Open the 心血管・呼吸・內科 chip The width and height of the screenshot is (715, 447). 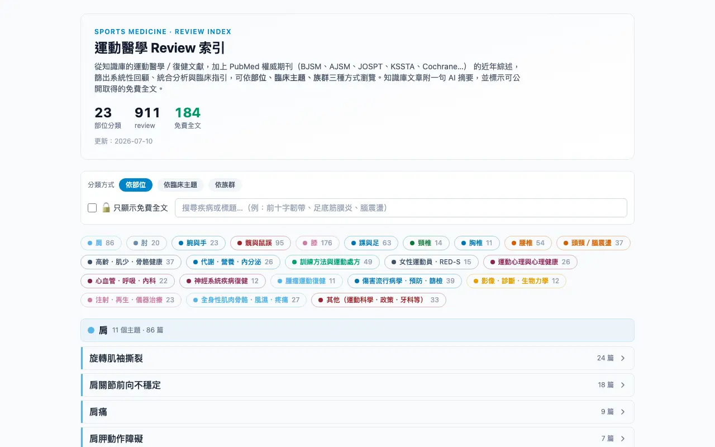click(x=127, y=281)
